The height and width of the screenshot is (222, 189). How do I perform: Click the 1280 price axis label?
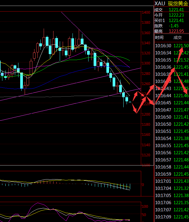click(146, 73)
